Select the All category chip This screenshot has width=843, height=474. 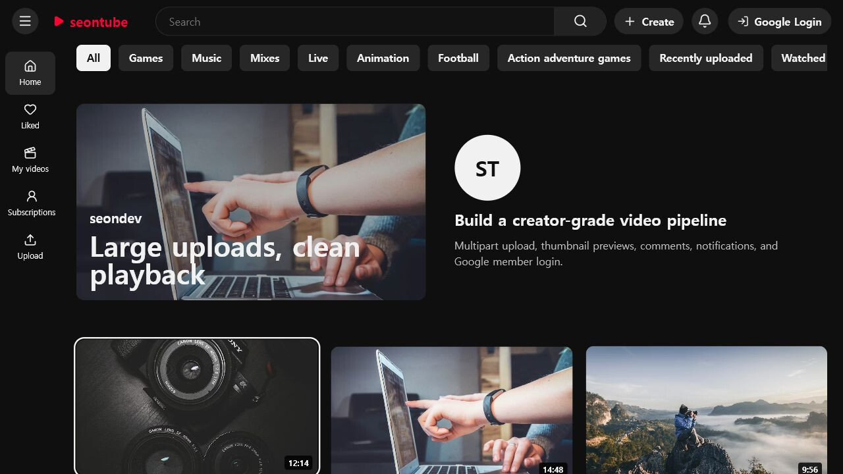point(94,58)
